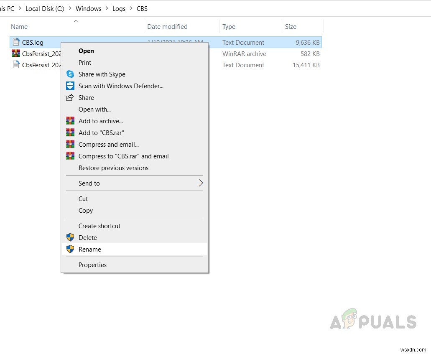Click the 582 KB size cell

pyautogui.click(x=310, y=54)
